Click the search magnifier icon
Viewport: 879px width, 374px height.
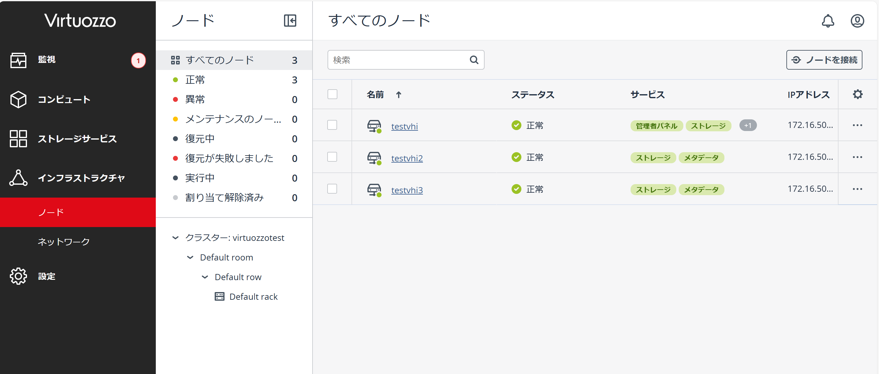pos(474,60)
